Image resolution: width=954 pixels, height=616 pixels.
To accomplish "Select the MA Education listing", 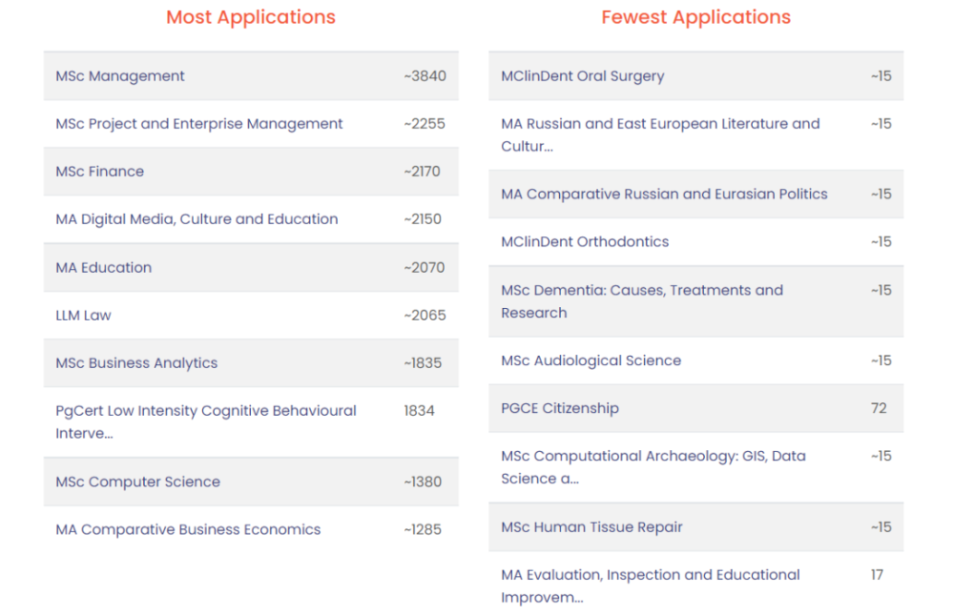I will click(251, 268).
